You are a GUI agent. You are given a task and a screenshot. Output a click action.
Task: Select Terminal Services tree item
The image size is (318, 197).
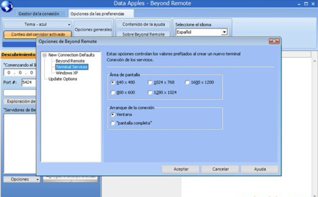(x=72, y=67)
